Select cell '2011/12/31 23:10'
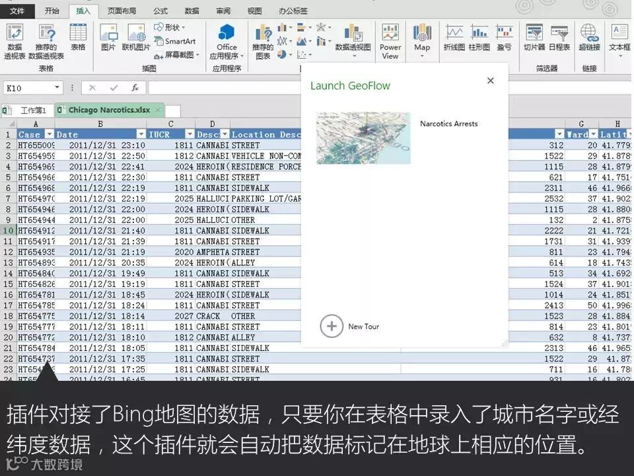The width and height of the screenshot is (634, 476). (x=100, y=145)
